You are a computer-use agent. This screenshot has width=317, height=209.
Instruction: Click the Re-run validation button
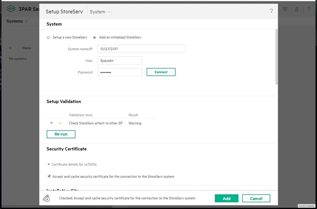[x=61, y=134]
